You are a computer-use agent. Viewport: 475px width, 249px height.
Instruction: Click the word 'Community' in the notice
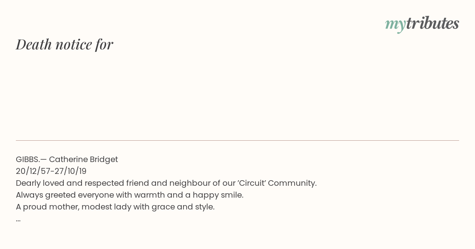click(x=292, y=183)
